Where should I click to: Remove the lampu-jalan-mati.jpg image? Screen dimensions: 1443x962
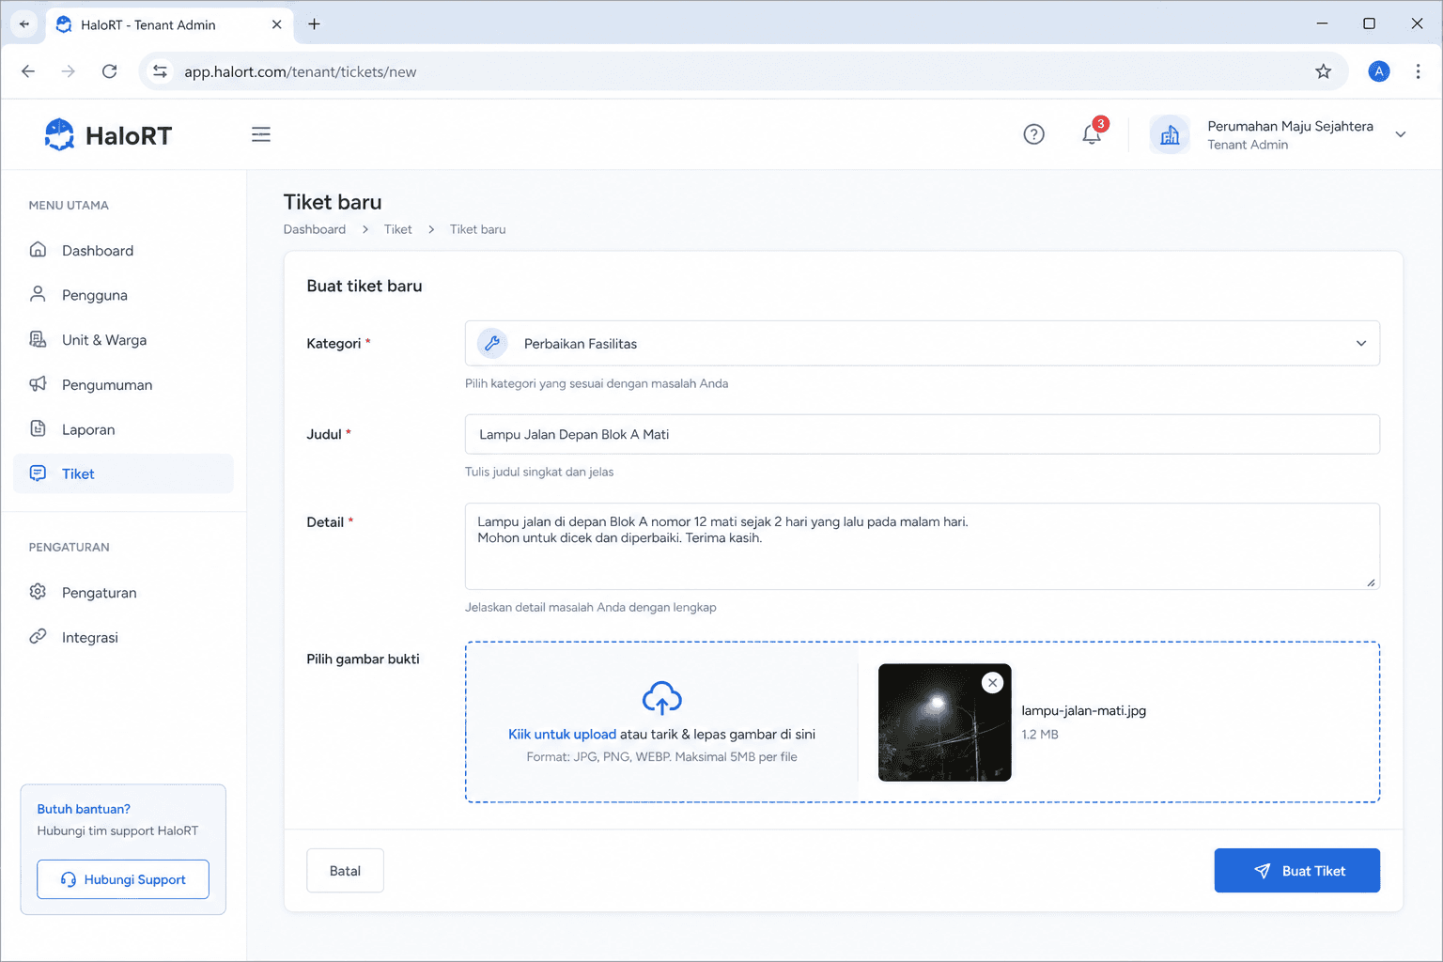993,683
